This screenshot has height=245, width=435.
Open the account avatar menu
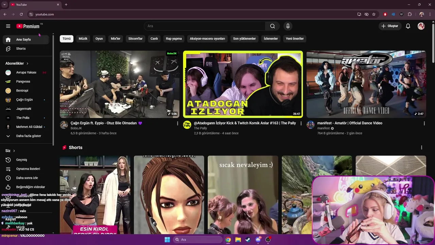click(421, 26)
